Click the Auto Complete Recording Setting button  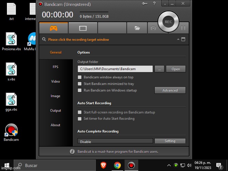coord(170,141)
